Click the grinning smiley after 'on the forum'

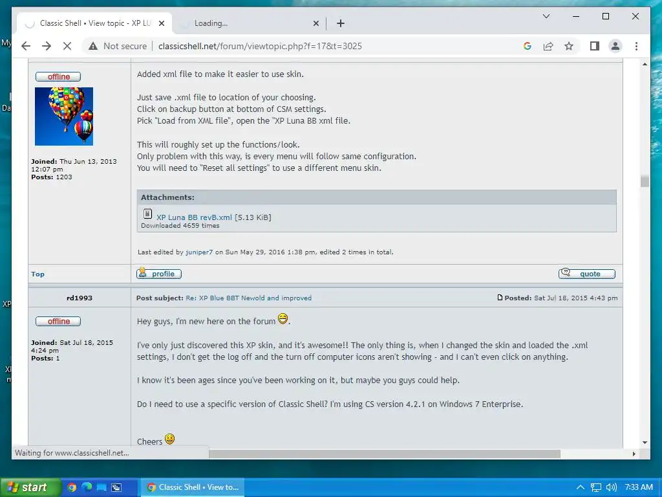coord(283,318)
